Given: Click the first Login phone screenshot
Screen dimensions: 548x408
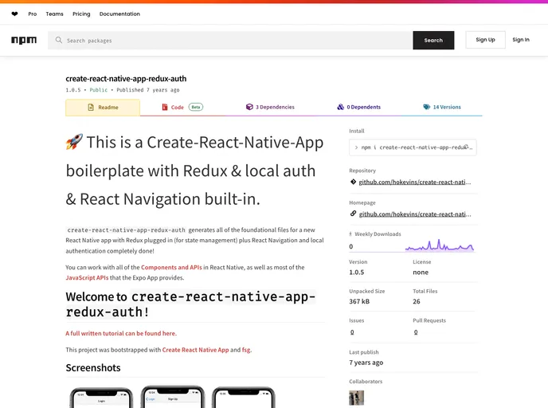Looking at the screenshot, I should [101, 397].
